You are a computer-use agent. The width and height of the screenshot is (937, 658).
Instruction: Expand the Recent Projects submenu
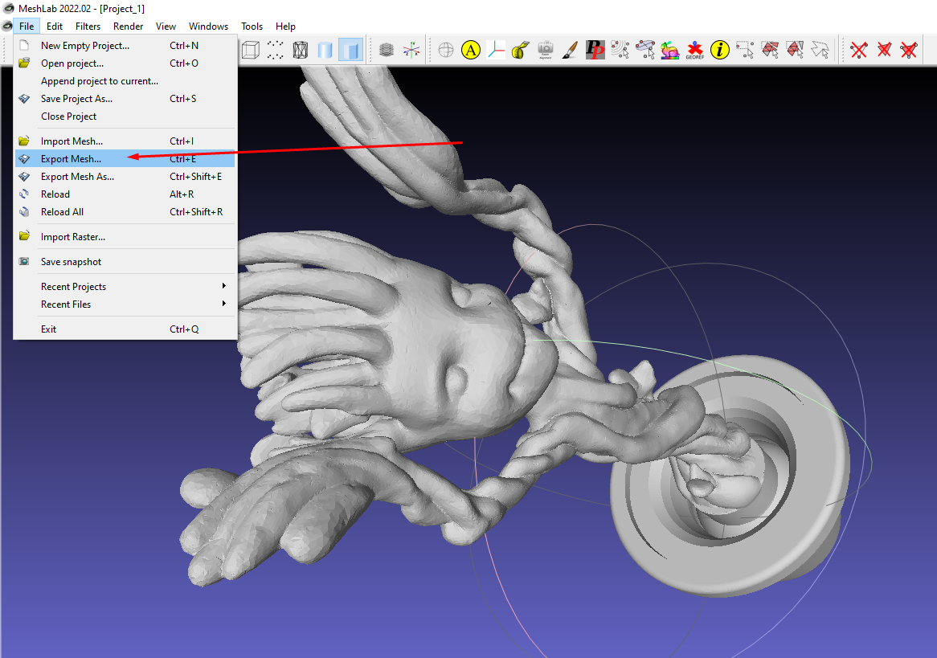[x=125, y=286]
